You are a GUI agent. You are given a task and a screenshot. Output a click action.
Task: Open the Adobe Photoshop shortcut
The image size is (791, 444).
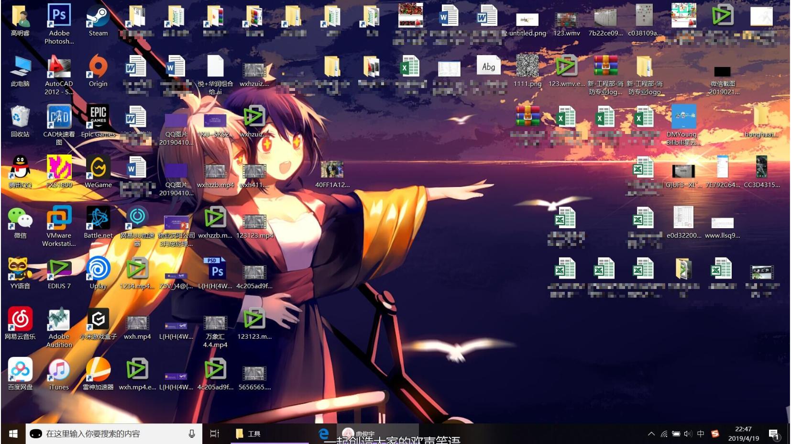[59, 24]
